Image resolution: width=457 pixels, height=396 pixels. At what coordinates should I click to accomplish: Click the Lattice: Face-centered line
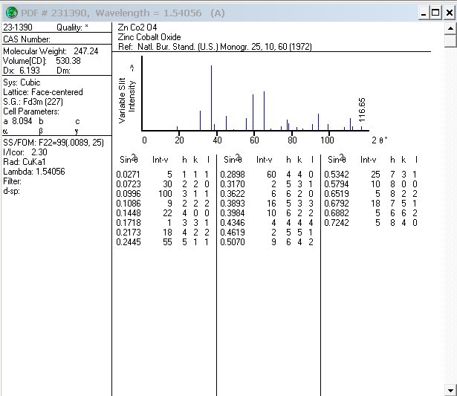click(x=43, y=92)
